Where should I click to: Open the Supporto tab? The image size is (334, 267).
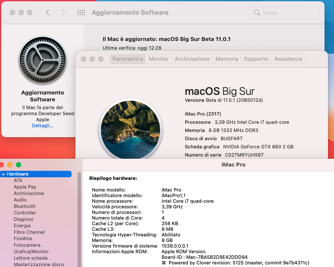click(256, 59)
